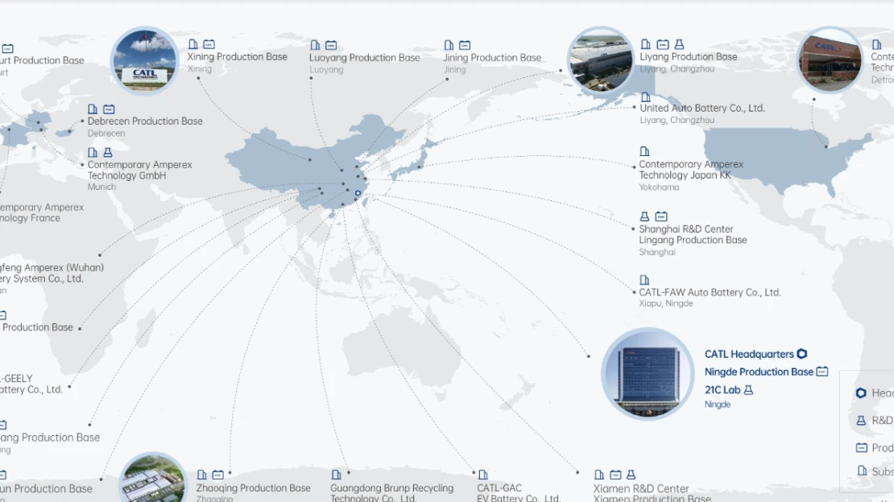The width and height of the screenshot is (894, 502).
Task: Click the subsidiary icon above Xiamen R&D Center
Action: pos(599,475)
